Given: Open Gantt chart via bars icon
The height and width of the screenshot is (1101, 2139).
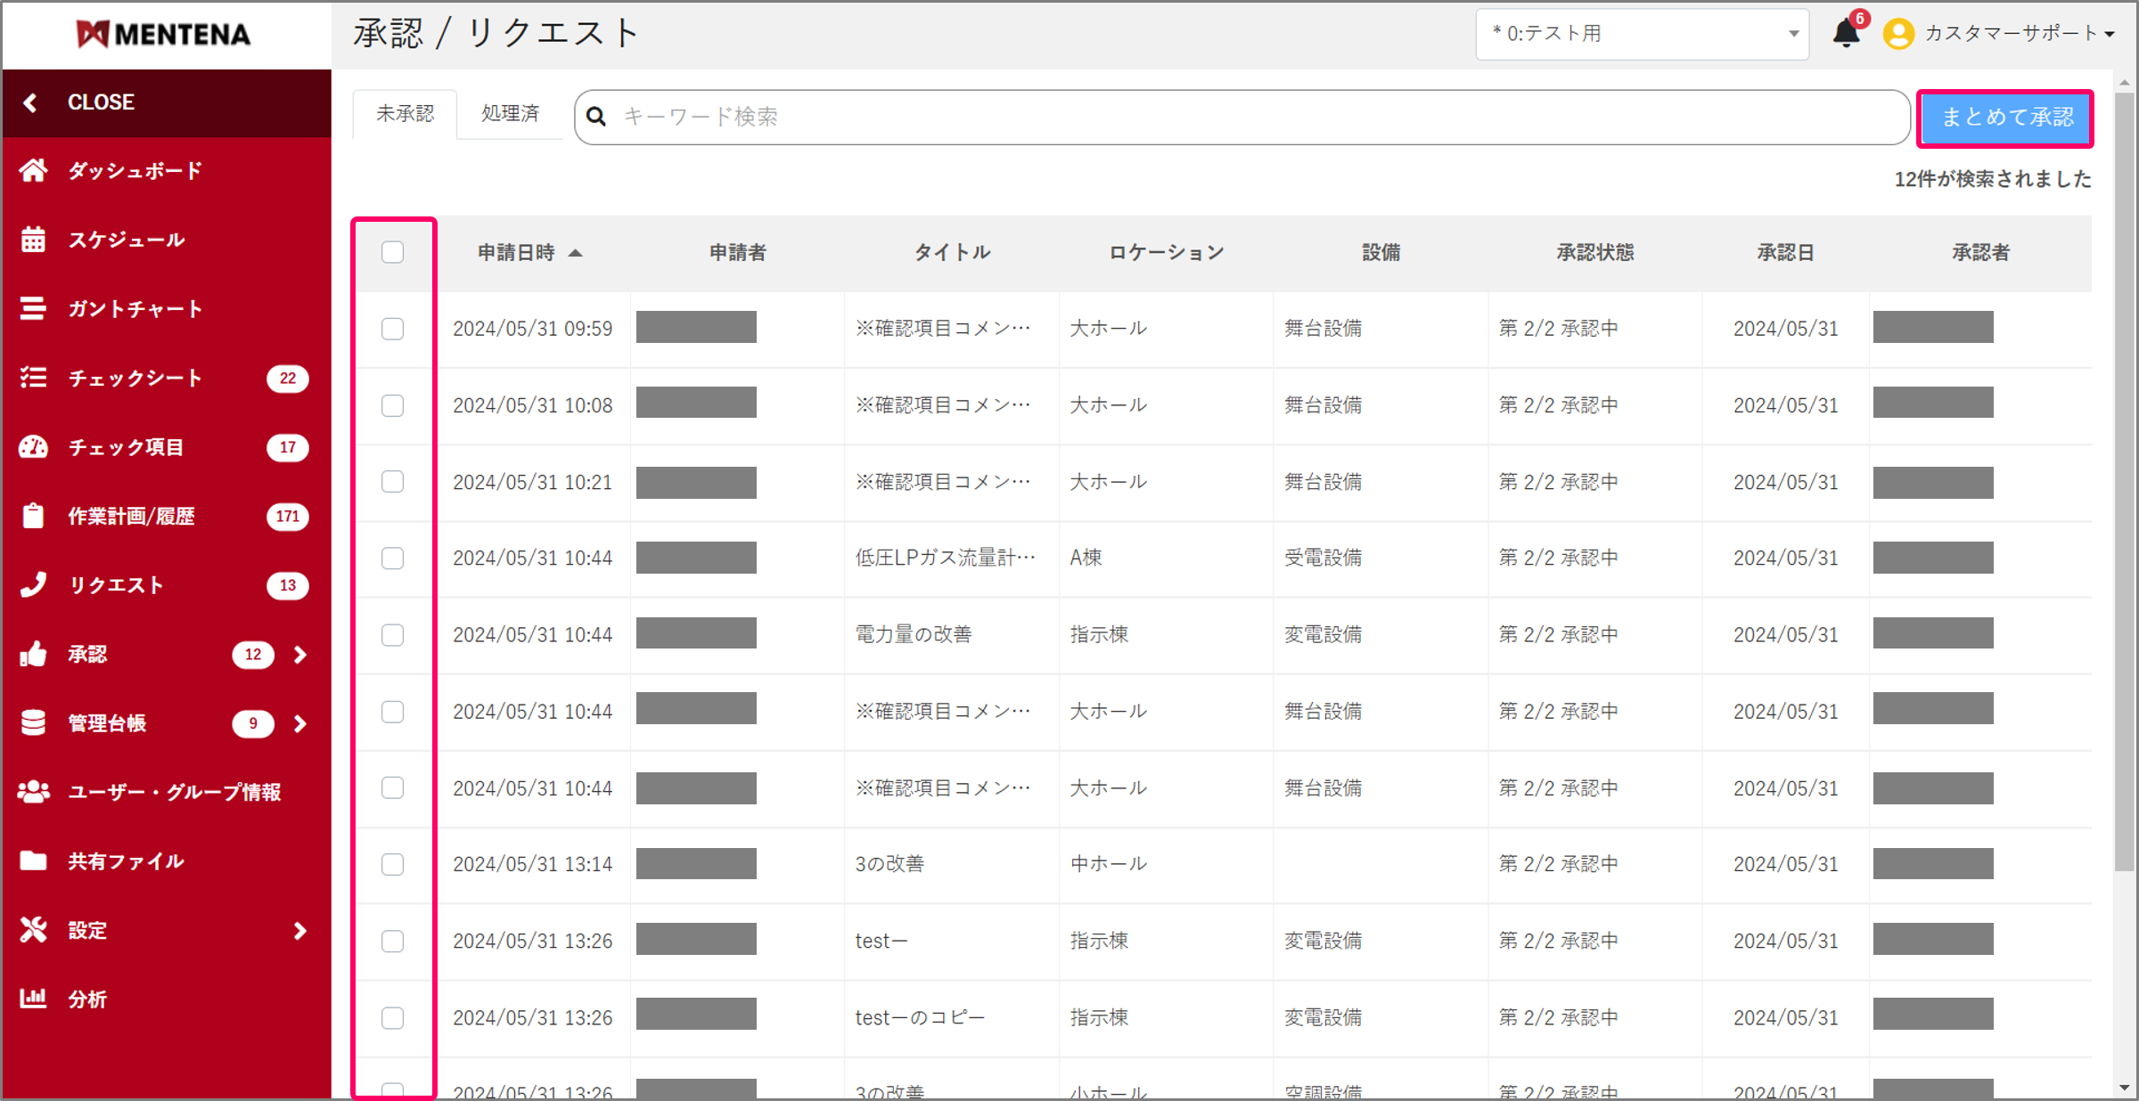Looking at the screenshot, I should coord(34,308).
